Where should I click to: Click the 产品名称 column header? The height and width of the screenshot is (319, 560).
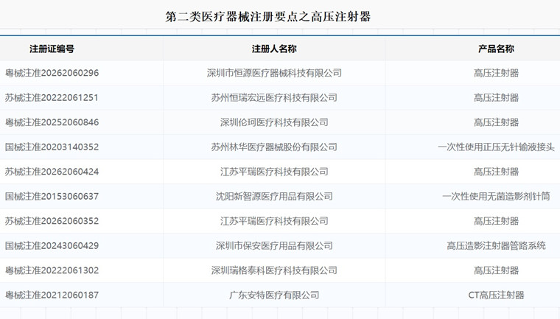point(496,49)
